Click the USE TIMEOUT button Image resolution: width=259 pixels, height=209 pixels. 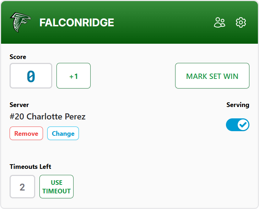pos(56,187)
